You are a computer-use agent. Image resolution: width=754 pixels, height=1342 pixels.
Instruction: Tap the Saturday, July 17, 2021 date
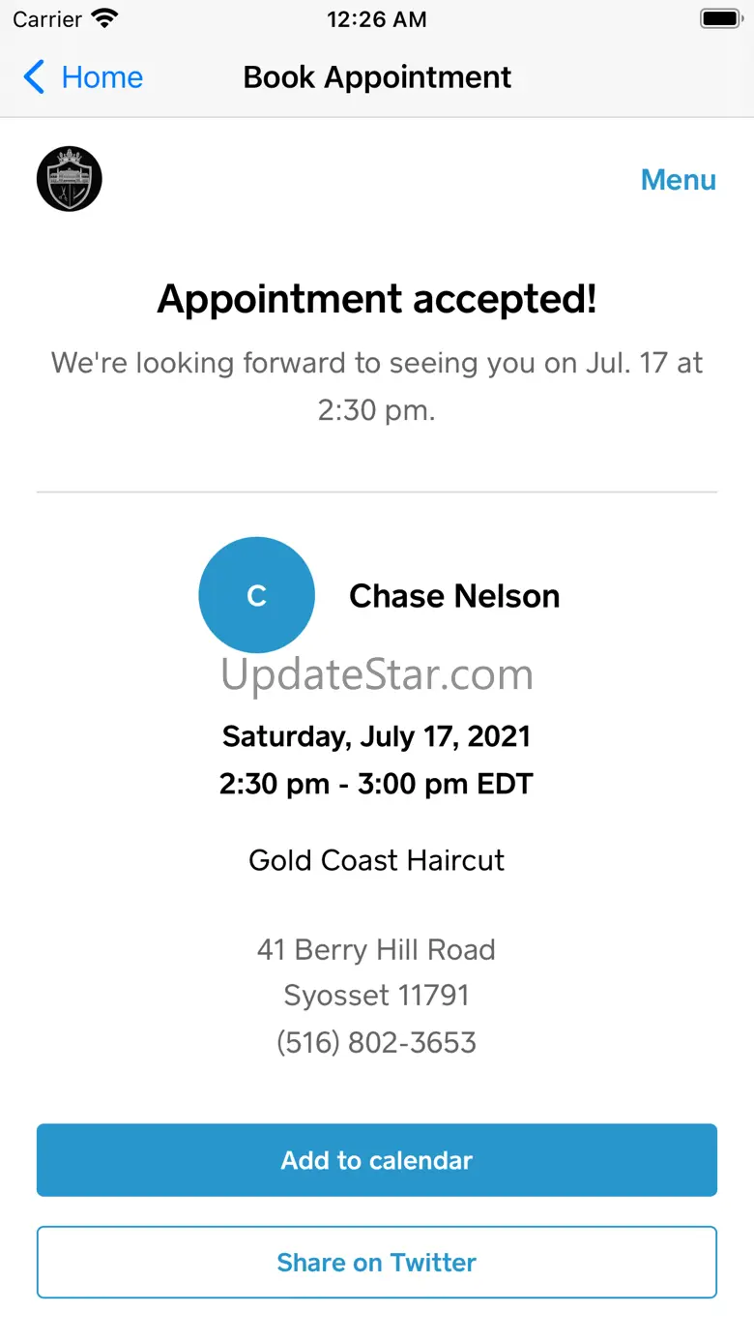(x=376, y=736)
